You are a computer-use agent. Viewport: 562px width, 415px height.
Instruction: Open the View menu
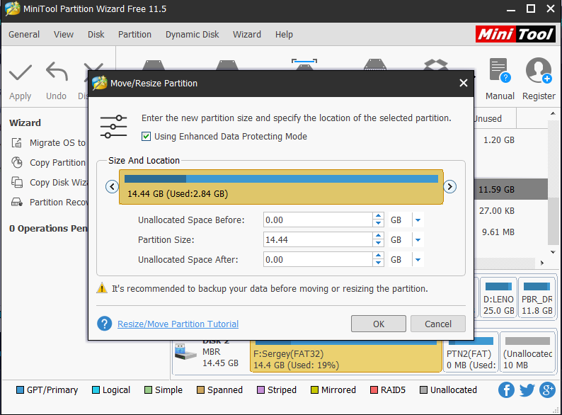point(64,35)
